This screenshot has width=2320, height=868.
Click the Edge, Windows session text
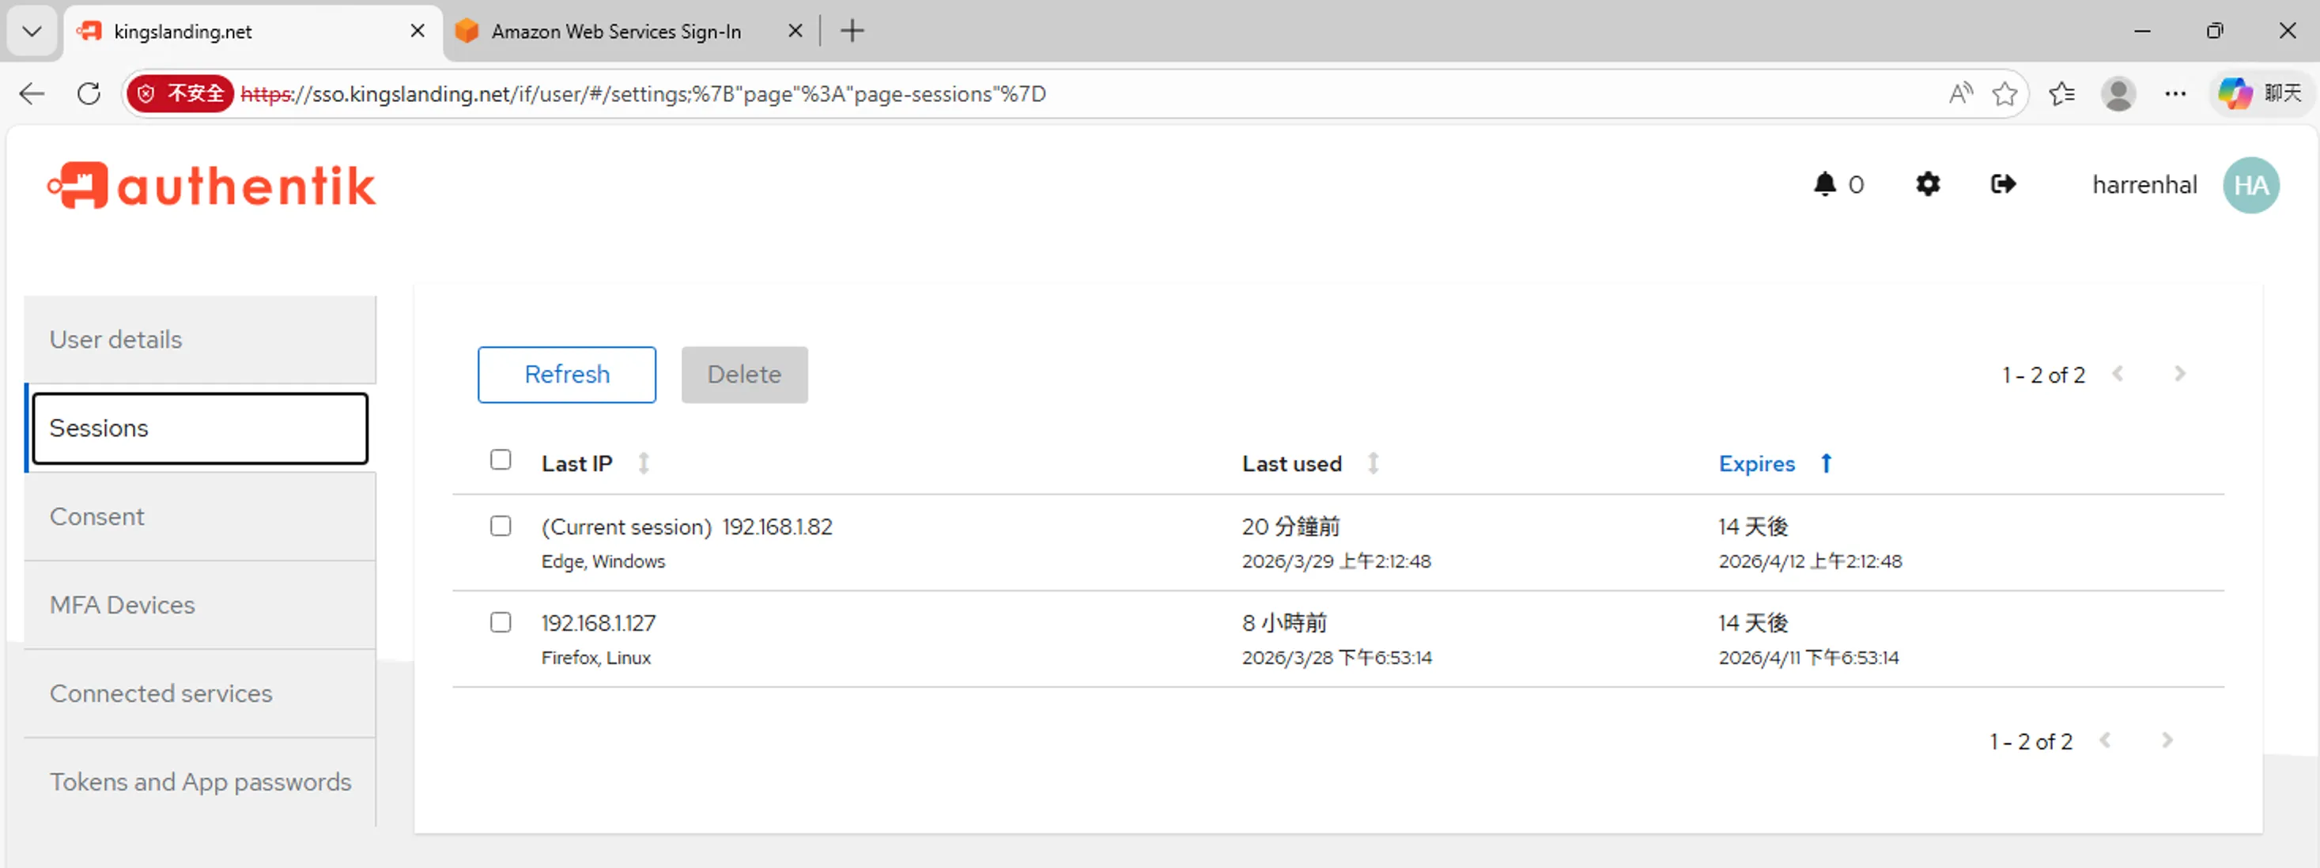(x=603, y=561)
